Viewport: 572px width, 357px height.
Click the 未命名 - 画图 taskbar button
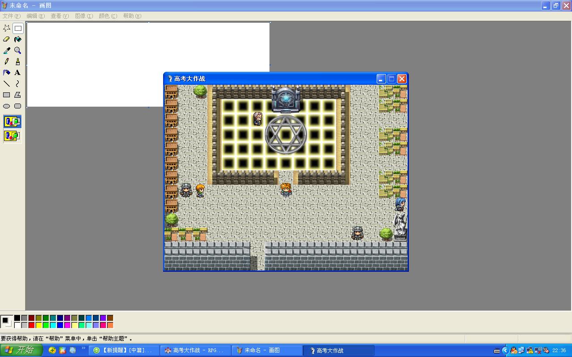tap(267, 350)
